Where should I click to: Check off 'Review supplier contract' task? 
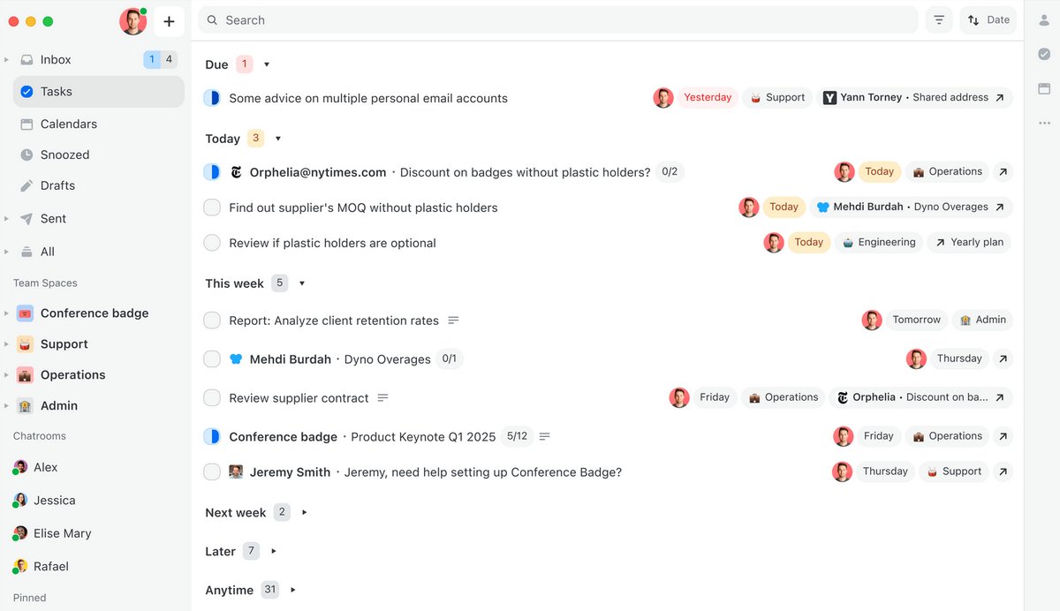[x=212, y=398]
